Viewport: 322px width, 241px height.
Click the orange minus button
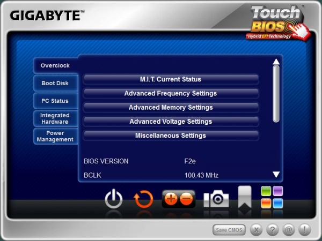[186, 199]
